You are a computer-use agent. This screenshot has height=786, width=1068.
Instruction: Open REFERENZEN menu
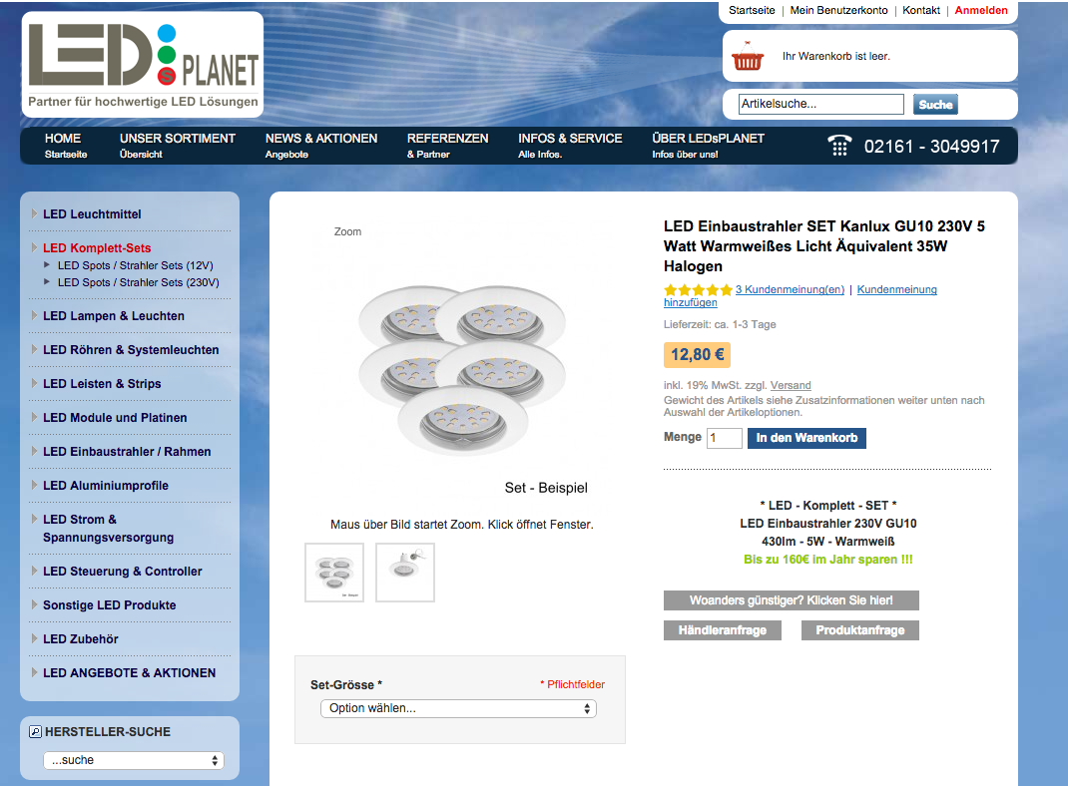[447, 146]
